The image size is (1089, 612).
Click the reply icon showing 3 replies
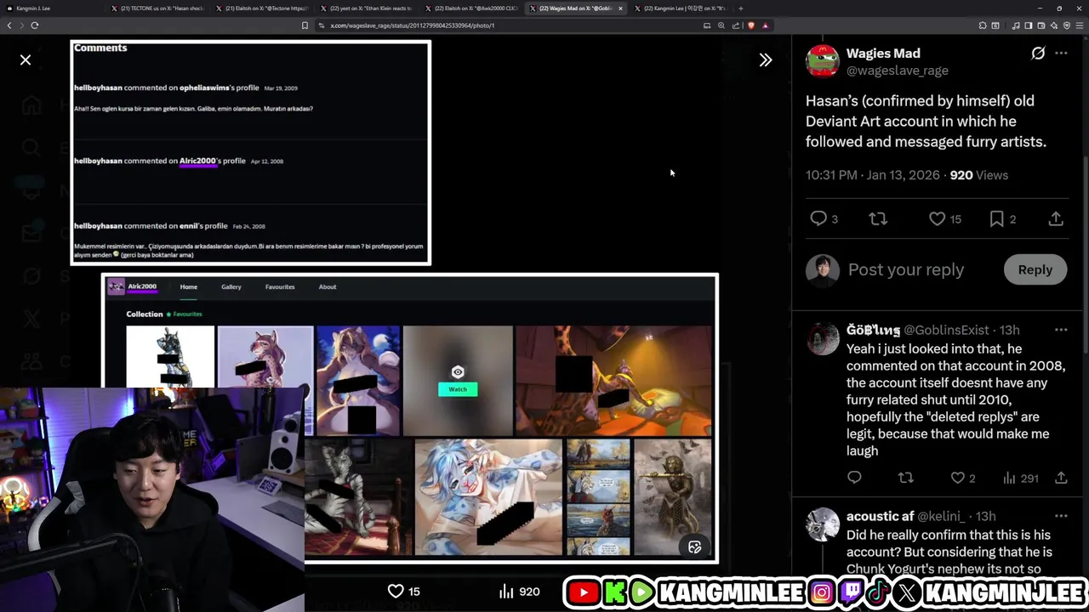[818, 219]
